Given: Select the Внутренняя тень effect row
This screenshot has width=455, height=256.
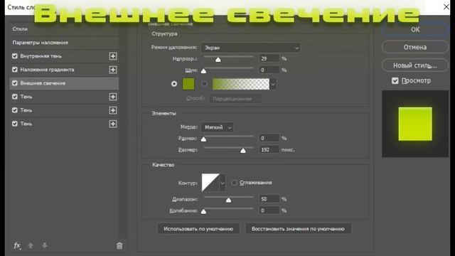Looking at the screenshot, I should coord(64,56).
